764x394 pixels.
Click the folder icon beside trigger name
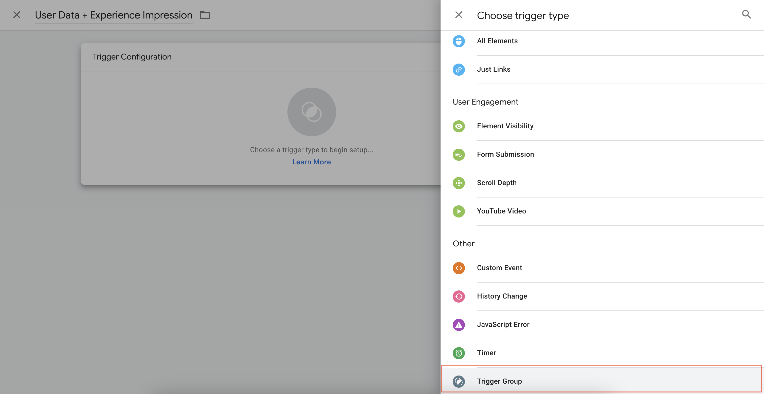[205, 15]
